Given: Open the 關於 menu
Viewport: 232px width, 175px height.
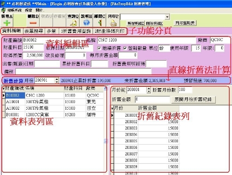Looking at the screenshot, I should coord(39,10).
